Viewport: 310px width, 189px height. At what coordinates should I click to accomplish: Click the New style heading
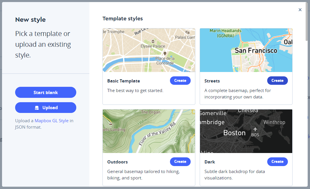(30, 19)
